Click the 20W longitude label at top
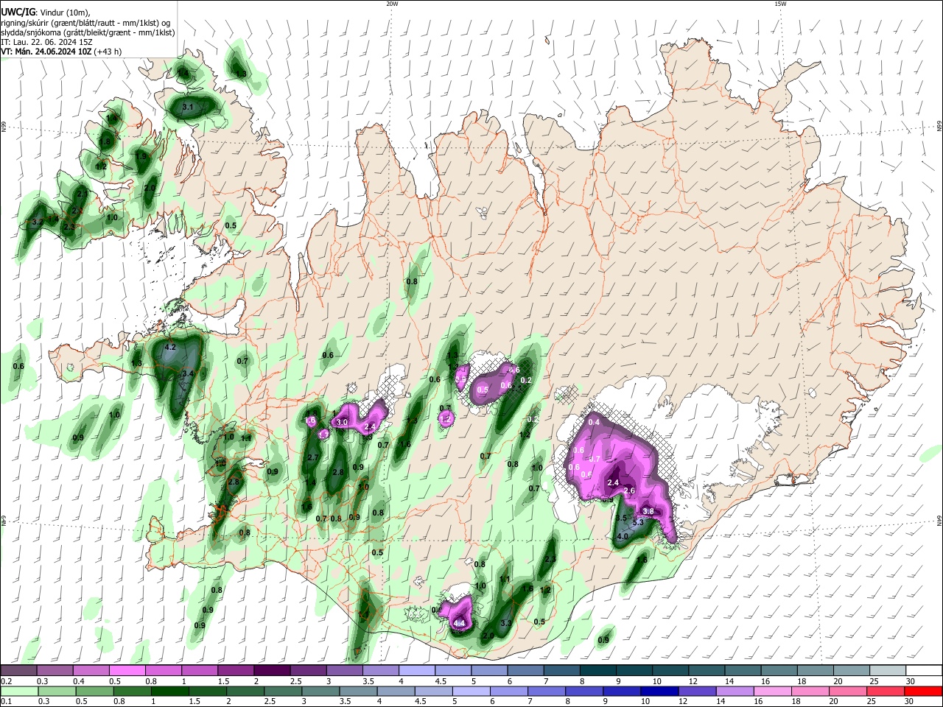 point(392,4)
